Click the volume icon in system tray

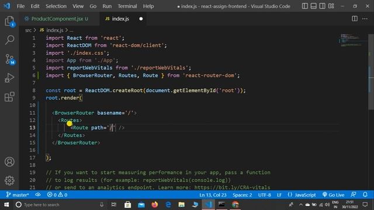pos(327,205)
